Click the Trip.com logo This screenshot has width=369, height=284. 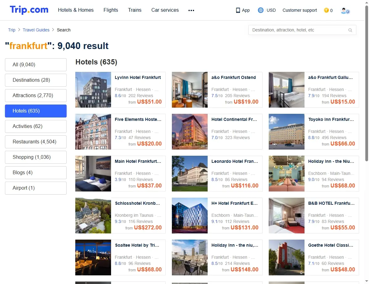pos(29,10)
